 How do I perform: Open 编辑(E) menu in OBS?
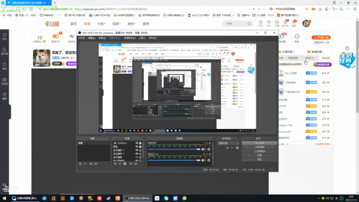[x=92, y=38]
